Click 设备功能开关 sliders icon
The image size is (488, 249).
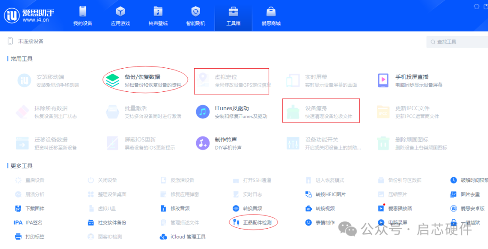[293, 143]
